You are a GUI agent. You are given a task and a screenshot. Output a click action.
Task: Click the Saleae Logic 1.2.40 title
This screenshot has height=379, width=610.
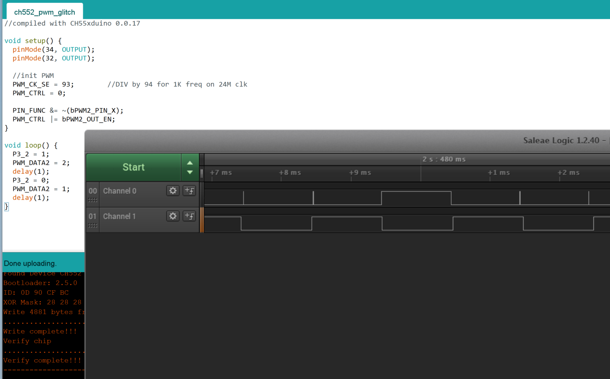pyautogui.click(x=562, y=140)
